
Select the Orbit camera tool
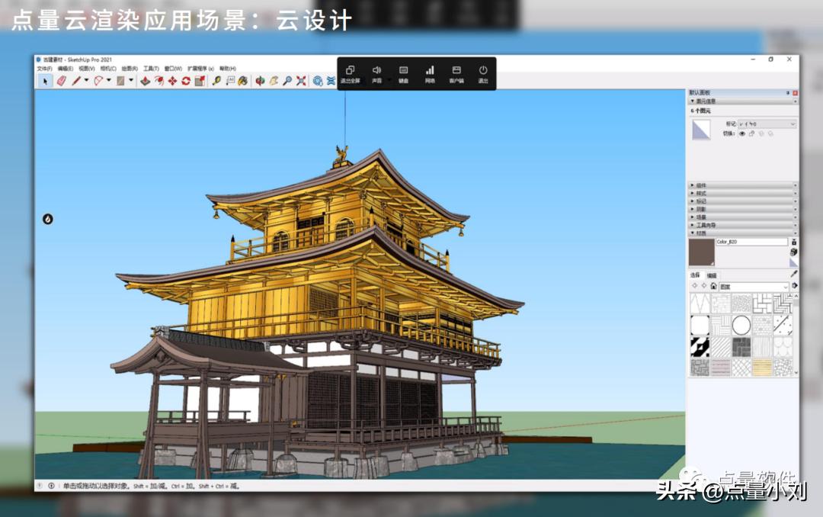260,81
